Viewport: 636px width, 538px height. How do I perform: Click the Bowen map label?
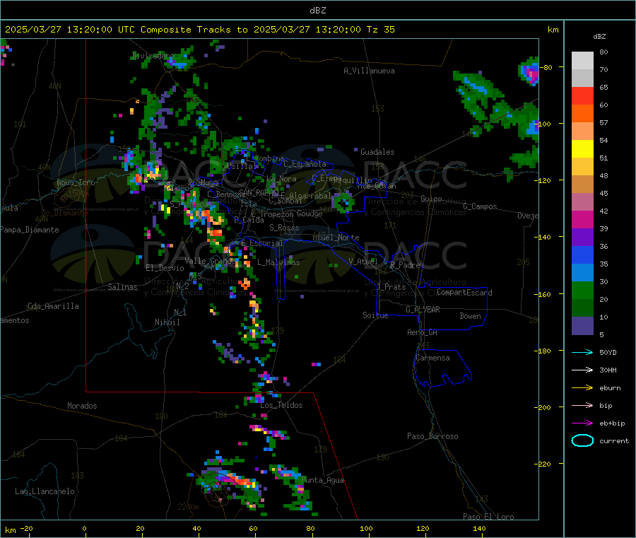tap(470, 316)
